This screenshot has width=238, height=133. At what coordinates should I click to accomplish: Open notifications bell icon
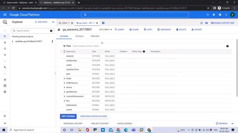(214, 15)
